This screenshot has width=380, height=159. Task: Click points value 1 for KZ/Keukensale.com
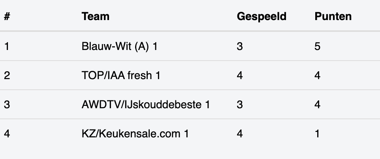[x=317, y=134]
